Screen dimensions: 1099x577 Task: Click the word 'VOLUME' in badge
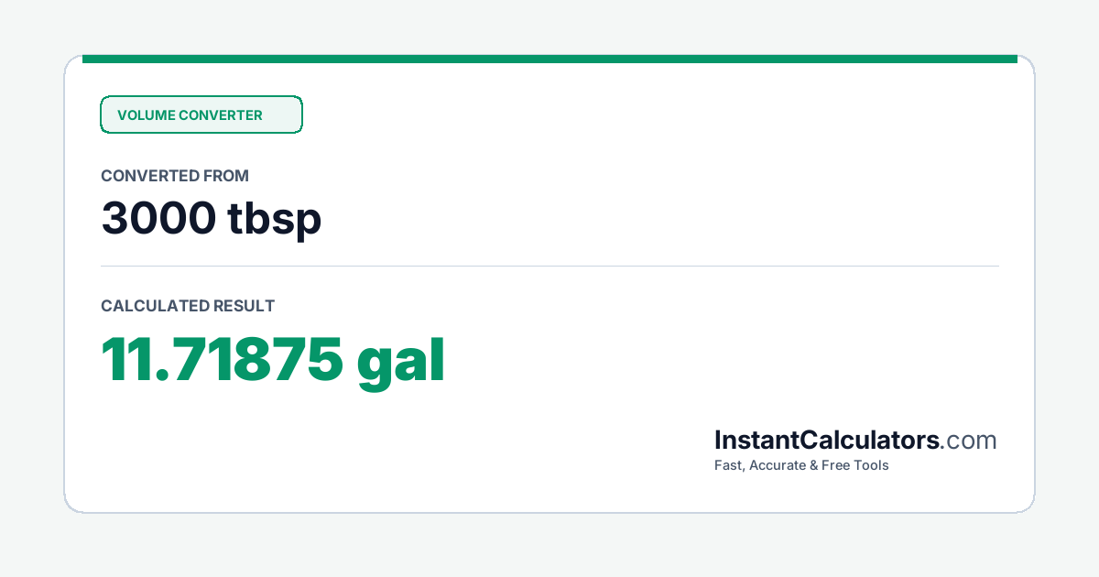146,115
